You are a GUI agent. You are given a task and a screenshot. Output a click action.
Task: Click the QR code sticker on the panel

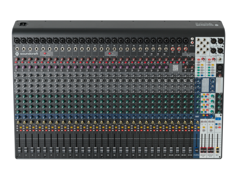point(175,68)
